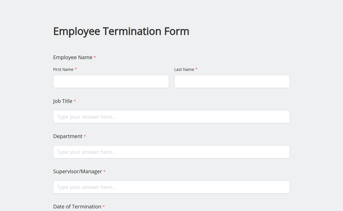
Task: Click the asterisk beside Department
Action: 85,136
